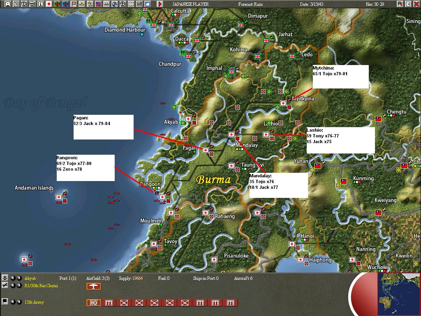Select next air unit with right arrow by R1/50th
The width and height of the screenshot is (421, 316).
[x=19, y=286]
